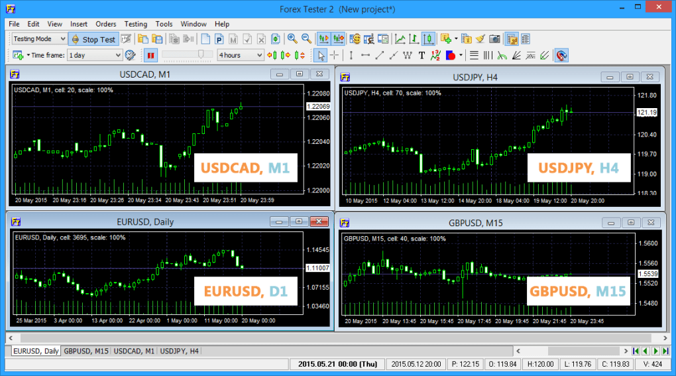Pause the test with the red pause button
Viewport: 676px width, 376px height.
click(x=150, y=55)
